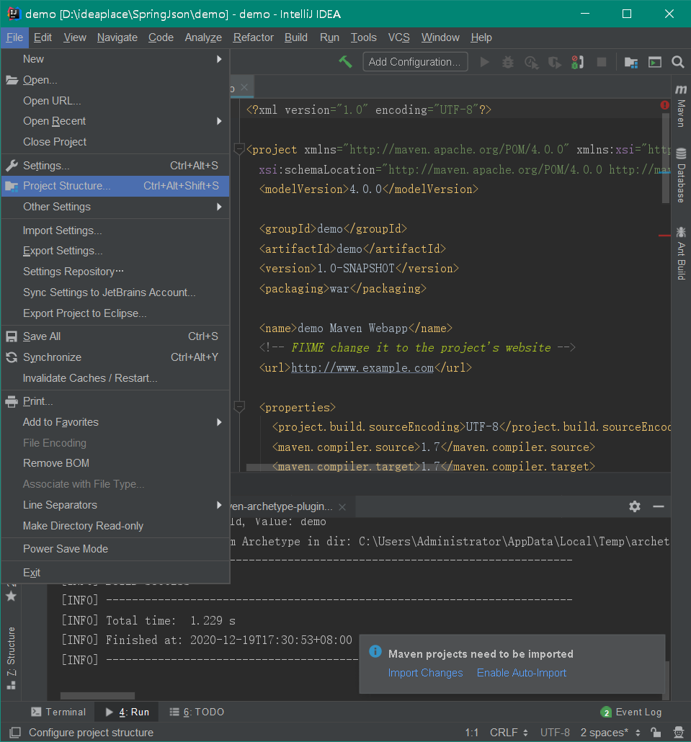Select Exit from File menu
Viewport: 691px width, 742px height.
(115, 573)
